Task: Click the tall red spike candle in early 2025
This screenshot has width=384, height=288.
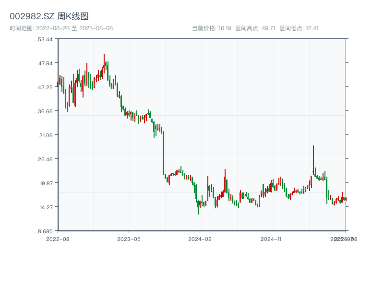Action: click(x=313, y=159)
